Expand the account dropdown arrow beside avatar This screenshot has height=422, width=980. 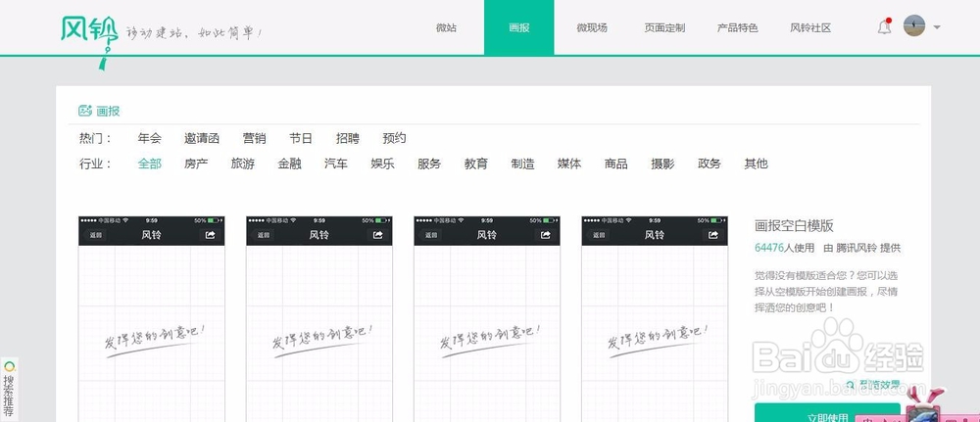(936, 27)
